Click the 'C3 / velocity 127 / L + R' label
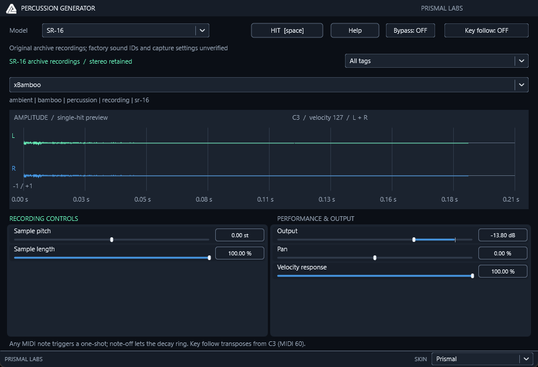Viewport: 538px width, 367px height. pyautogui.click(x=330, y=117)
